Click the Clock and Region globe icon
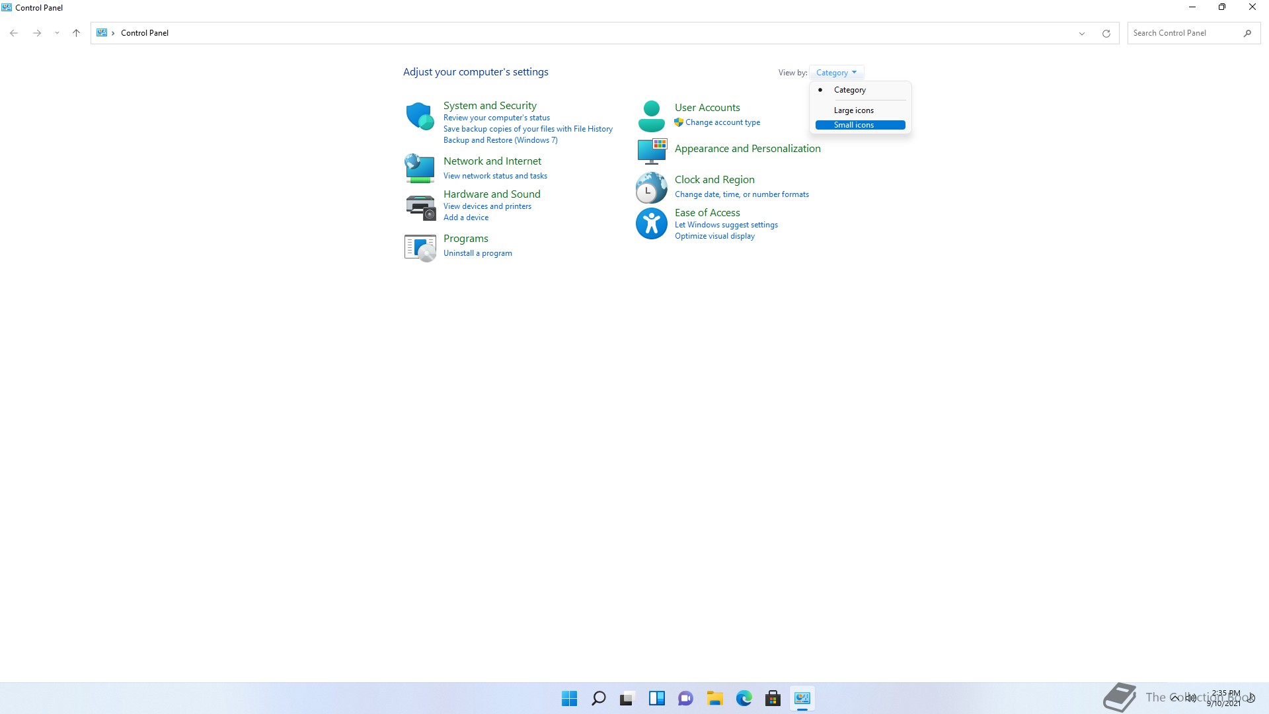This screenshot has height=714, width=1269. pyautogui.click(x=651, y=187)
